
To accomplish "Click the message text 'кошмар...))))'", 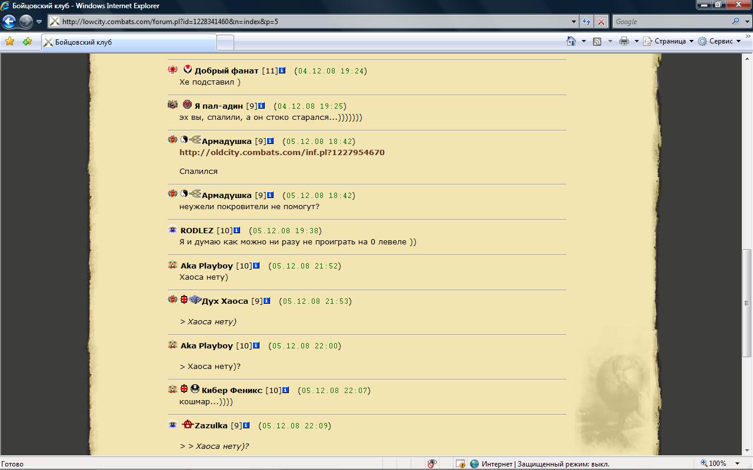I will [206, 402].
